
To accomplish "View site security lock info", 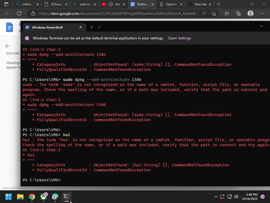I will [x=33, y=13].
